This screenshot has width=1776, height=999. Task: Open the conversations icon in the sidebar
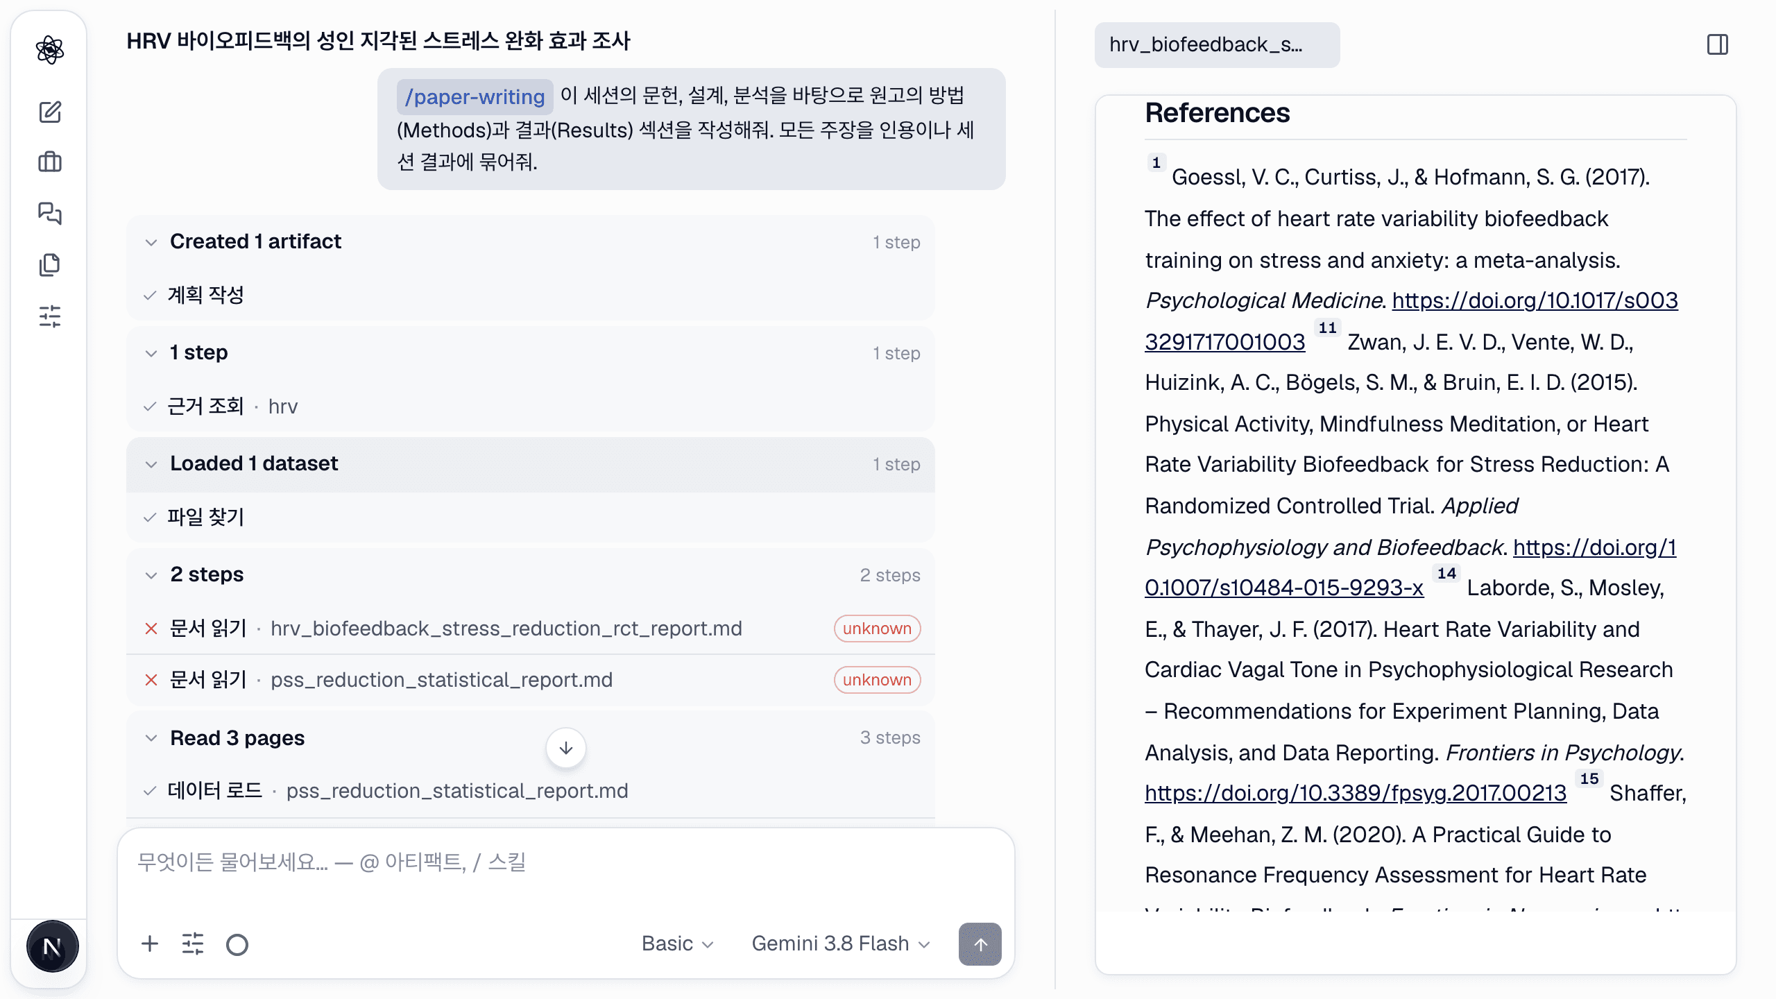point(50,213)
